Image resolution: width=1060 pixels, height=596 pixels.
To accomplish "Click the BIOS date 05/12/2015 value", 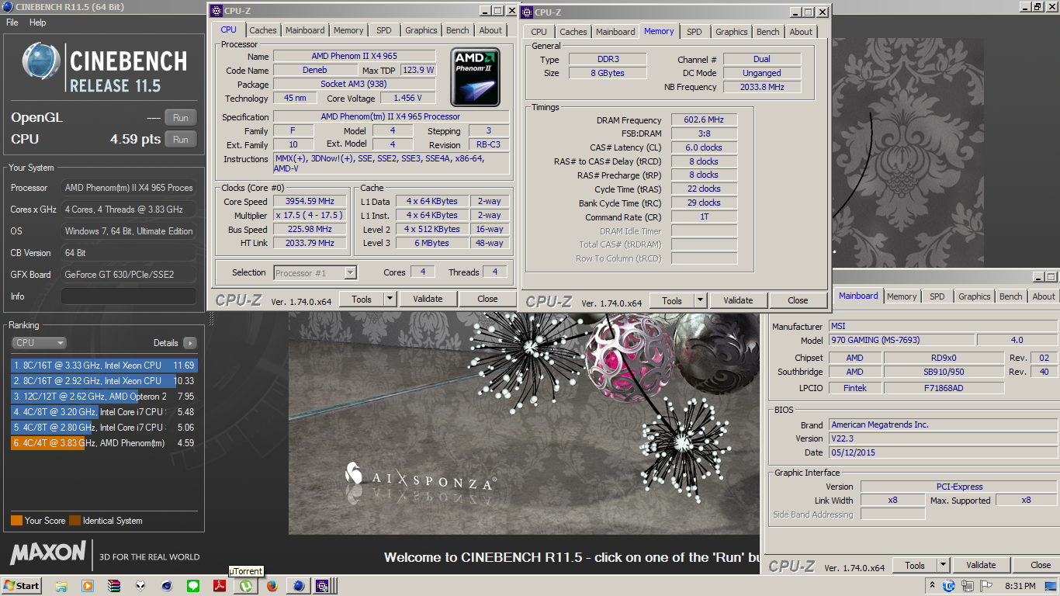I will coord(942,452).
